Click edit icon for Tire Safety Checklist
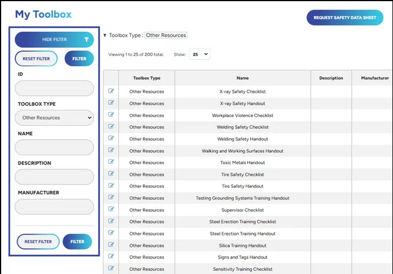 [x=111, y=174]
